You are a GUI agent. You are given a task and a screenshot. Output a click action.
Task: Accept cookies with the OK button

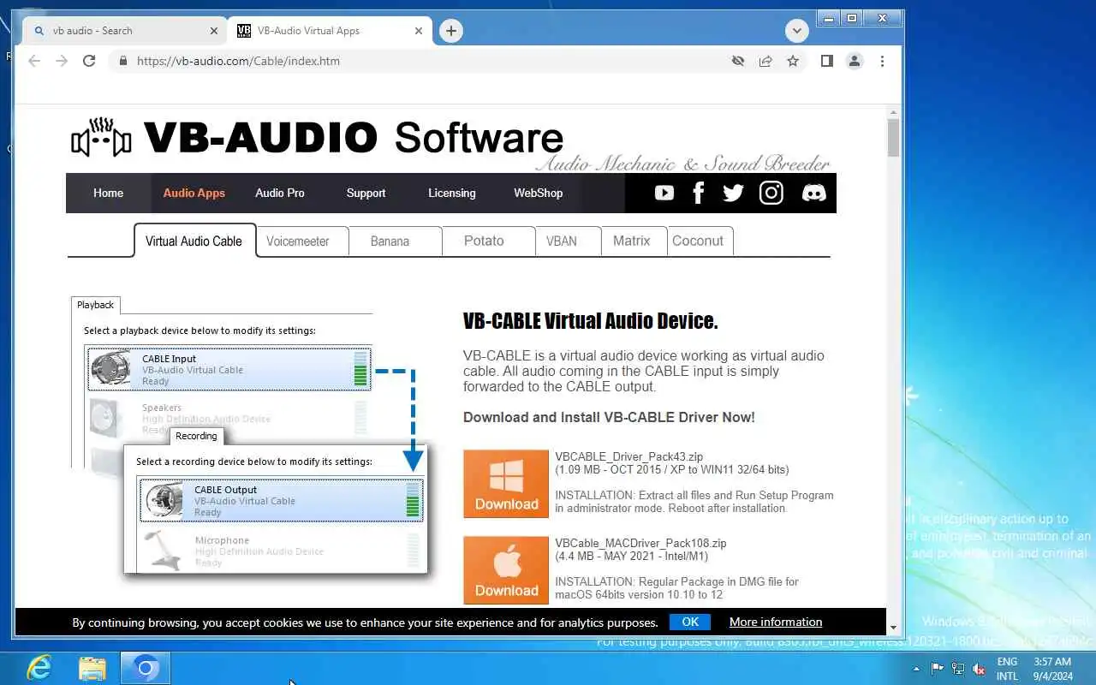click(690, 622)
